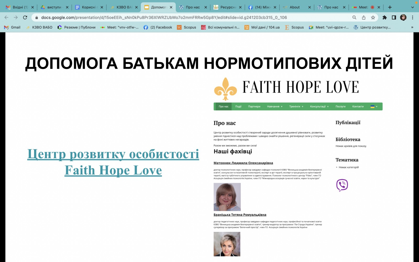The width and height of the screenshot is (419, 262).
Task: Click the Faith Hope Love fleur-de-lis logo
Action: [x=225, y=89]
